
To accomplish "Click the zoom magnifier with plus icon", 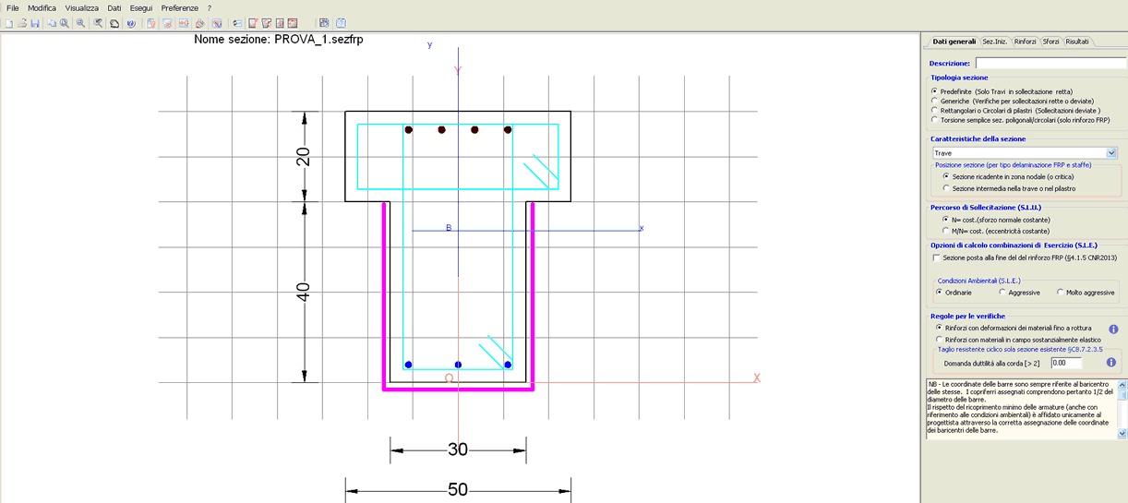I will (80, 23).
